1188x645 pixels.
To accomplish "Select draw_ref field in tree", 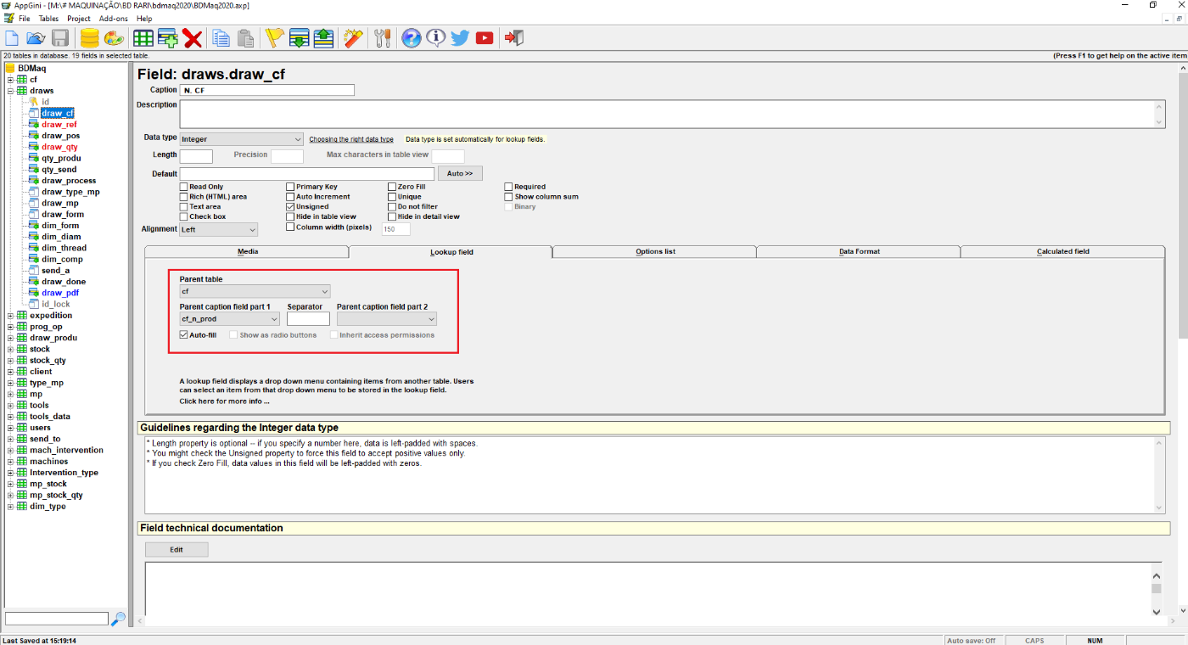I will [x=59, y=124].
